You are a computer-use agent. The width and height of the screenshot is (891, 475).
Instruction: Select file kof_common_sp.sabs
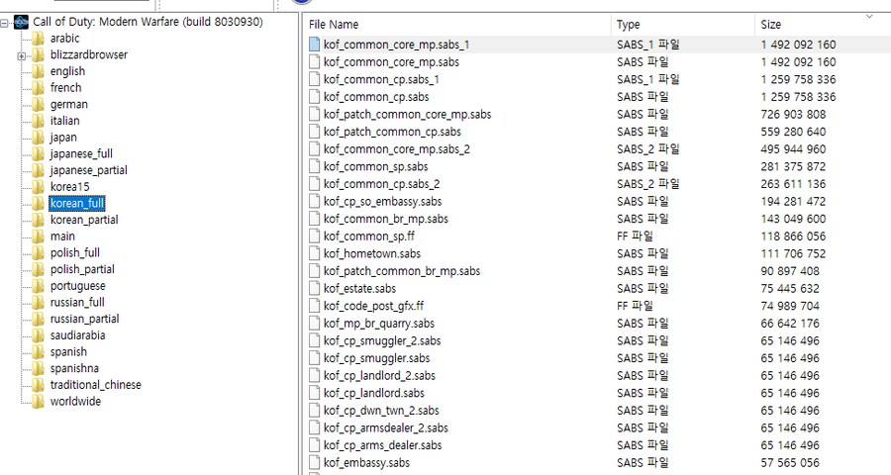point(375,166)
